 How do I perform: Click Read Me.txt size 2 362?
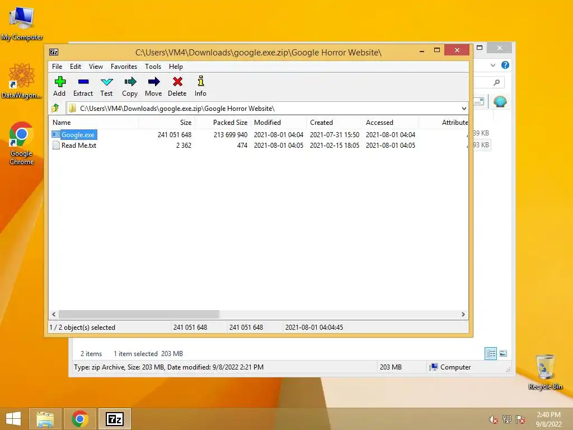(x=184, y=146)
